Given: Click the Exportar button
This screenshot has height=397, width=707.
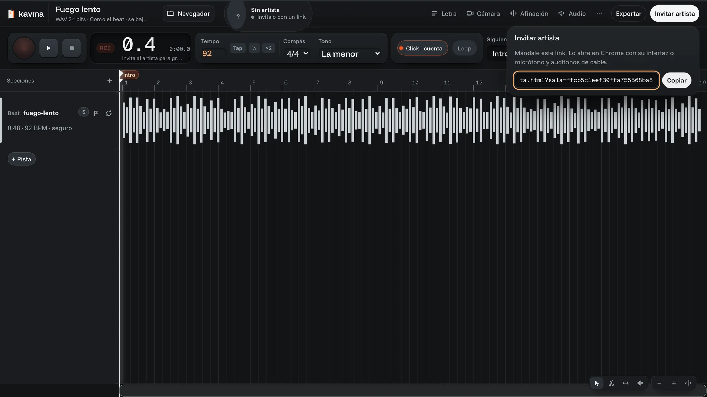Looking at the screenshot, I should (629, 13).
